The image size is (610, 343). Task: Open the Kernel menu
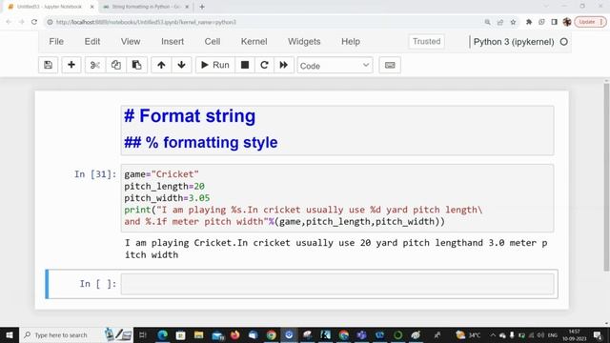point(254,42)
